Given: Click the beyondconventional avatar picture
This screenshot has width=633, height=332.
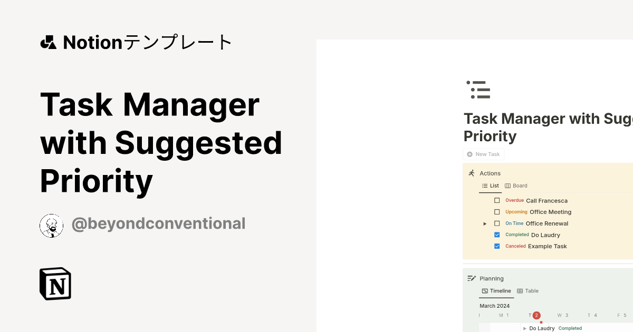Looking at the screenshot, I should coord(51,223).
